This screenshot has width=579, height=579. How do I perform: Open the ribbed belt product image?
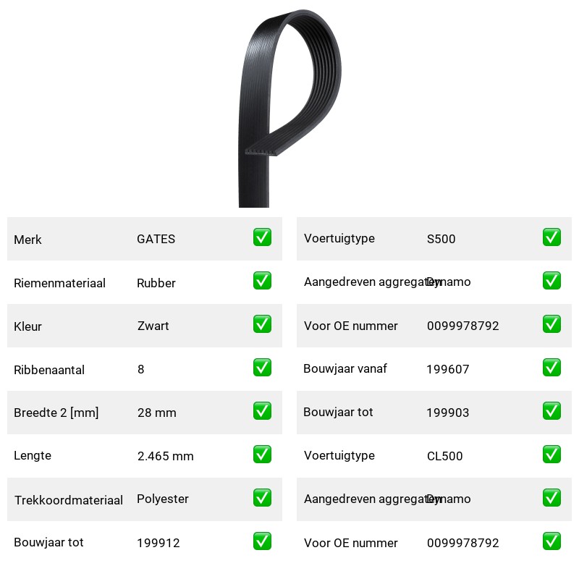pos(290,109)
